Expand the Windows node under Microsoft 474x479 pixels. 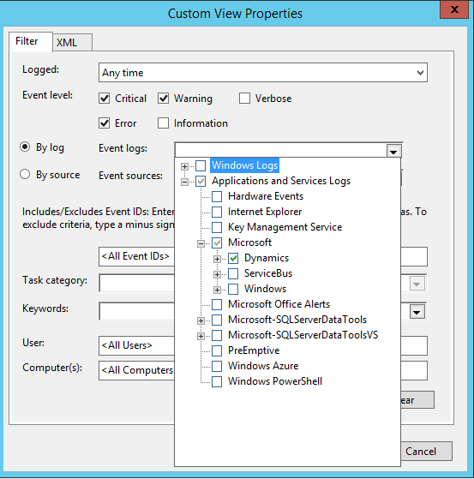coord(217,290)
